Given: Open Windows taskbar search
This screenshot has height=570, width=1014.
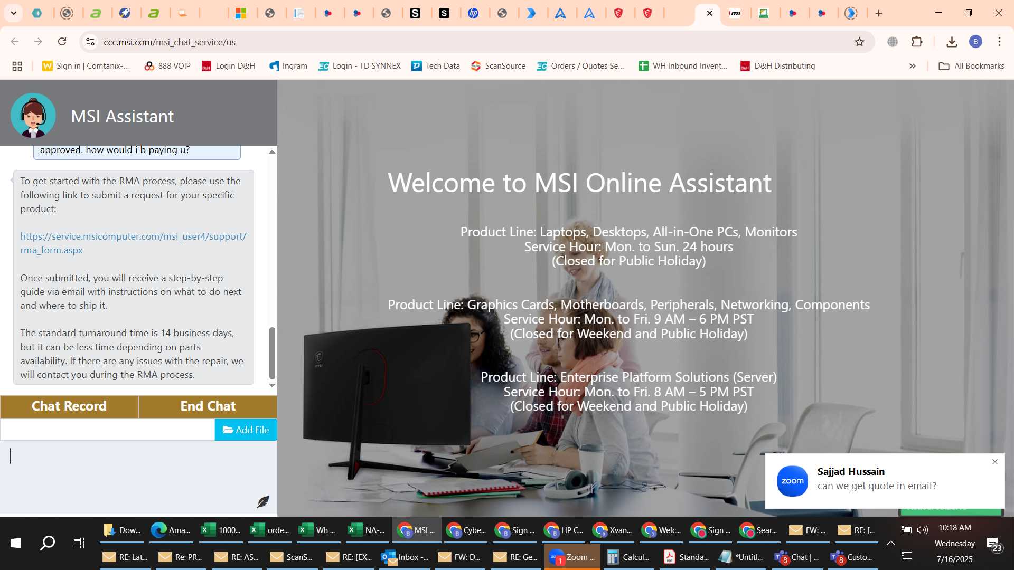Looking at the screenshot, I should point(48,543).
